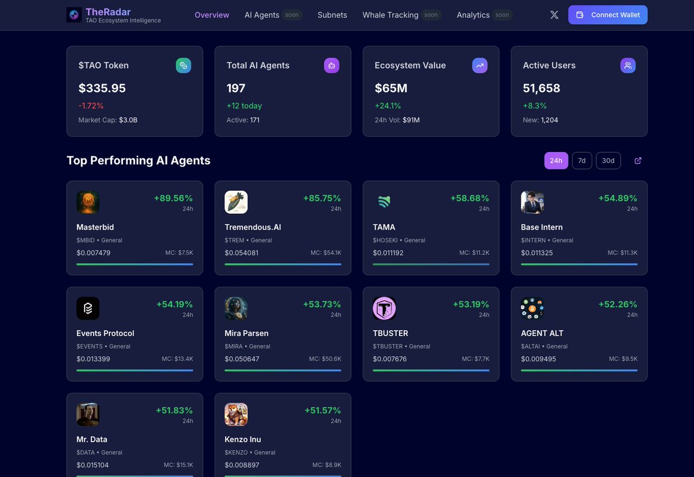Viewport: 694px width, 477px height.
Task: Click the +8.3% users change
Action: [x=534, y=106]
